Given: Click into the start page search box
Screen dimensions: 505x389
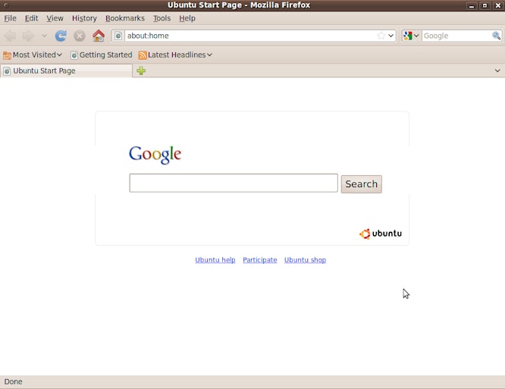Looking at the screenshot, I should pos(234,183).
